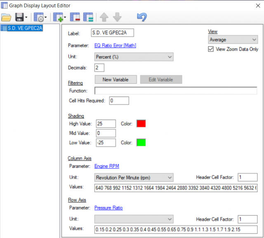
Task: Click the Engine RPM parameter link
Action: pyautogui.click(x=108, y=166)
